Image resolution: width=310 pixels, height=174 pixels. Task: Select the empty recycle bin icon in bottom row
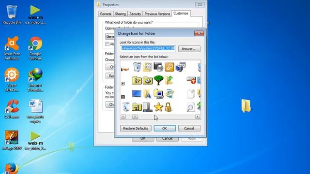[126, 107]
